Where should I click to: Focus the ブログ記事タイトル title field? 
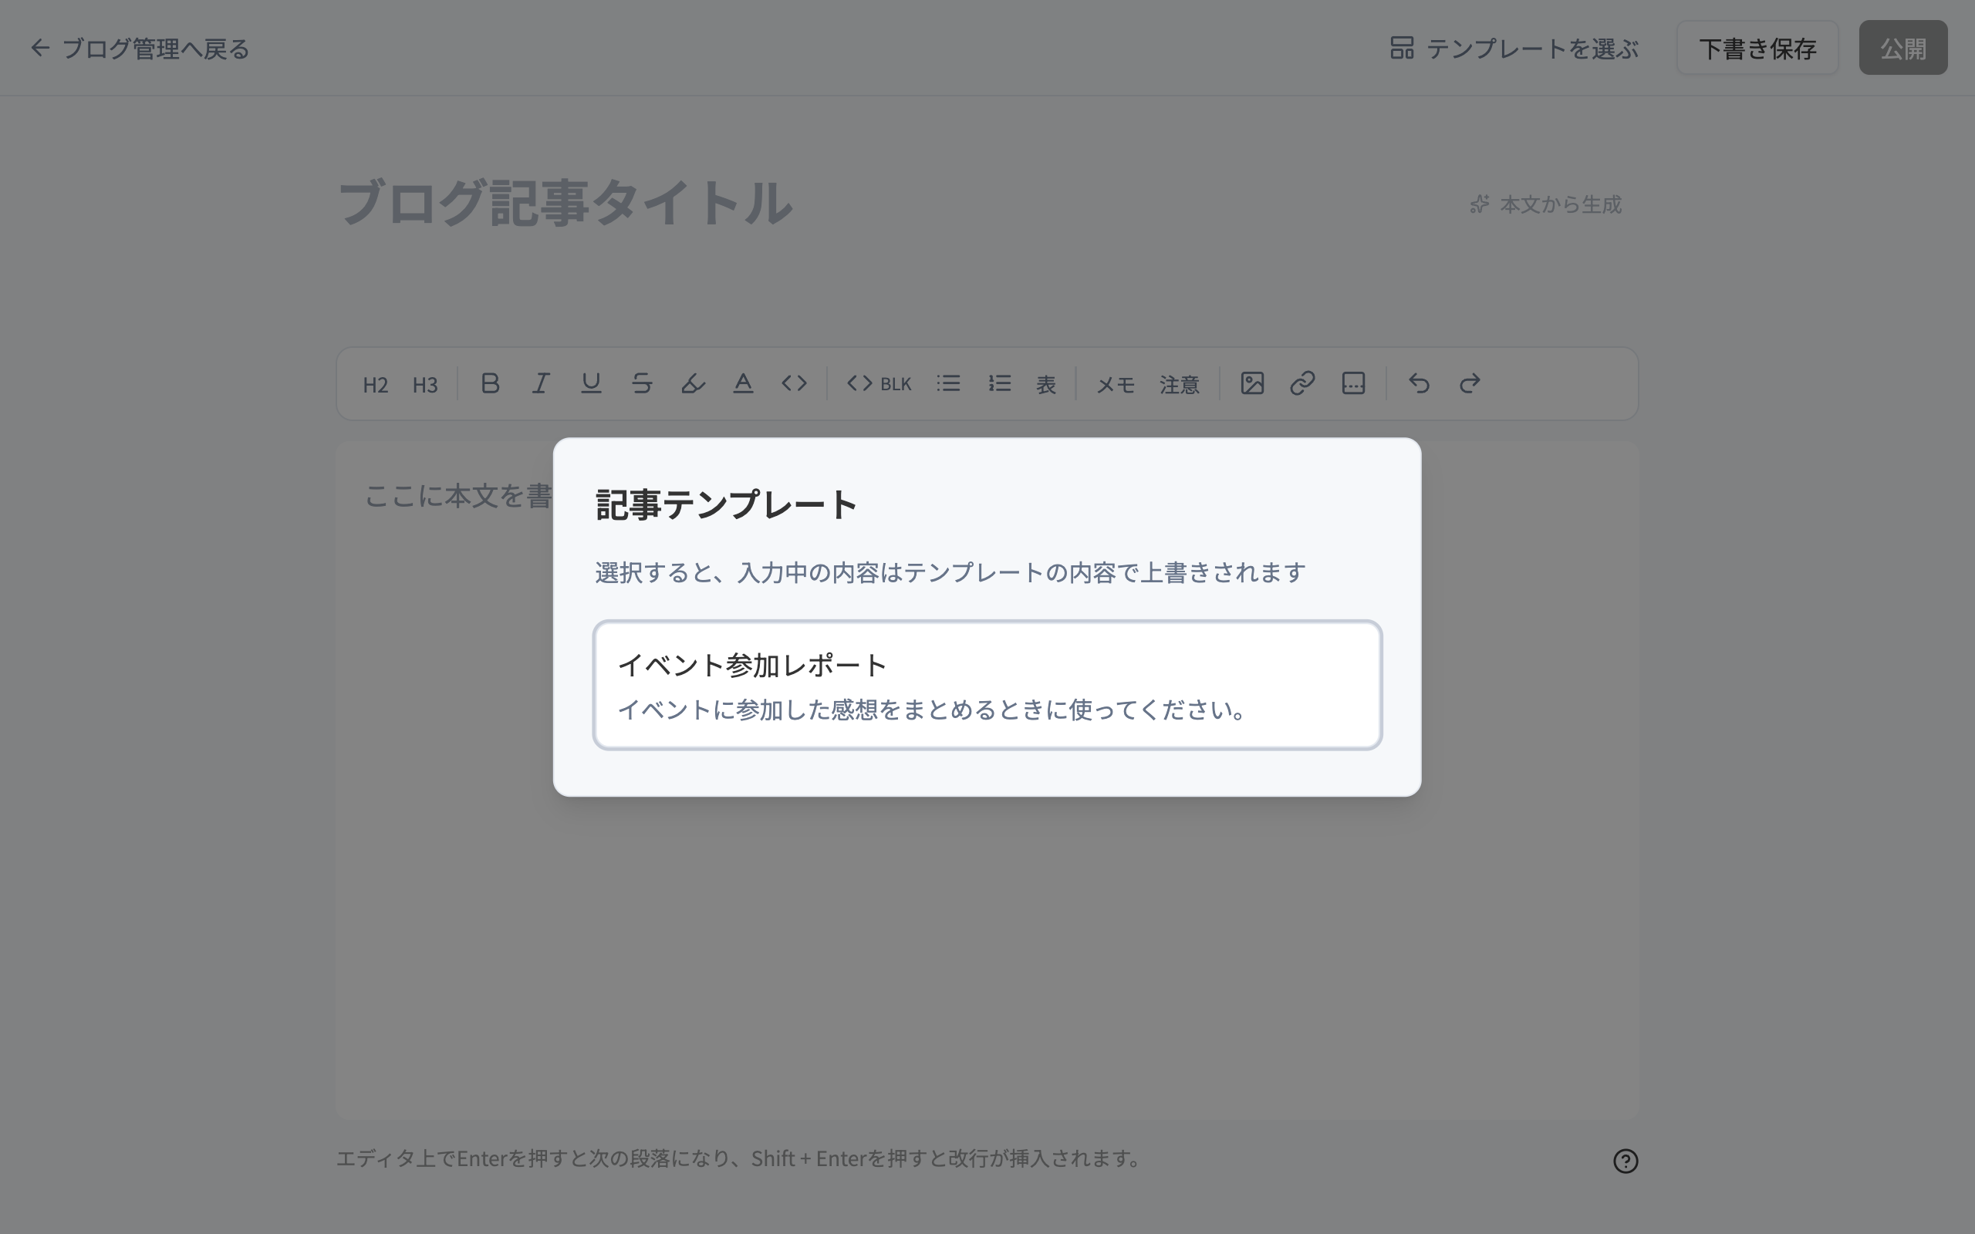tap(890, 202)
